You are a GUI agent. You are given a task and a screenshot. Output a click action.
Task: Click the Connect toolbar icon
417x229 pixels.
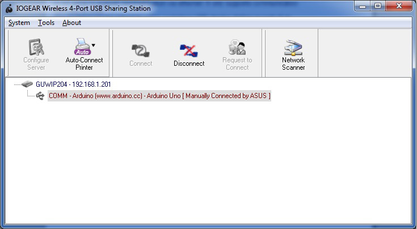(x=141, y=50)
